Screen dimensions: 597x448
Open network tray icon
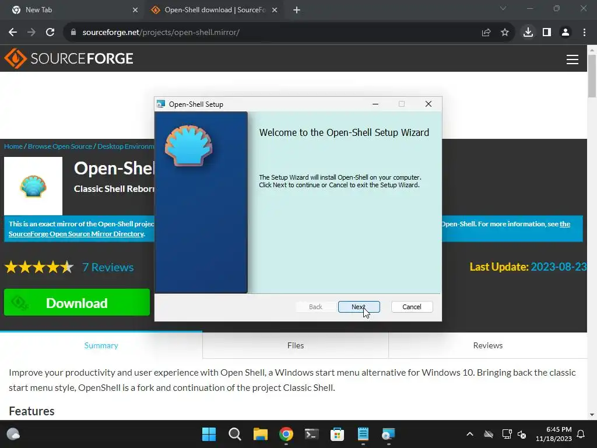pyautogui.click(x=507, y=434)
